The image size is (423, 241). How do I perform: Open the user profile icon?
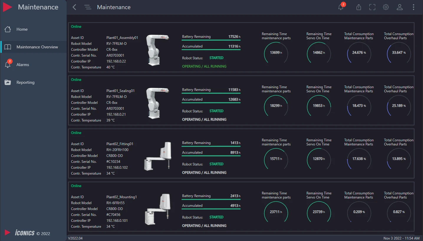[399, 7]
